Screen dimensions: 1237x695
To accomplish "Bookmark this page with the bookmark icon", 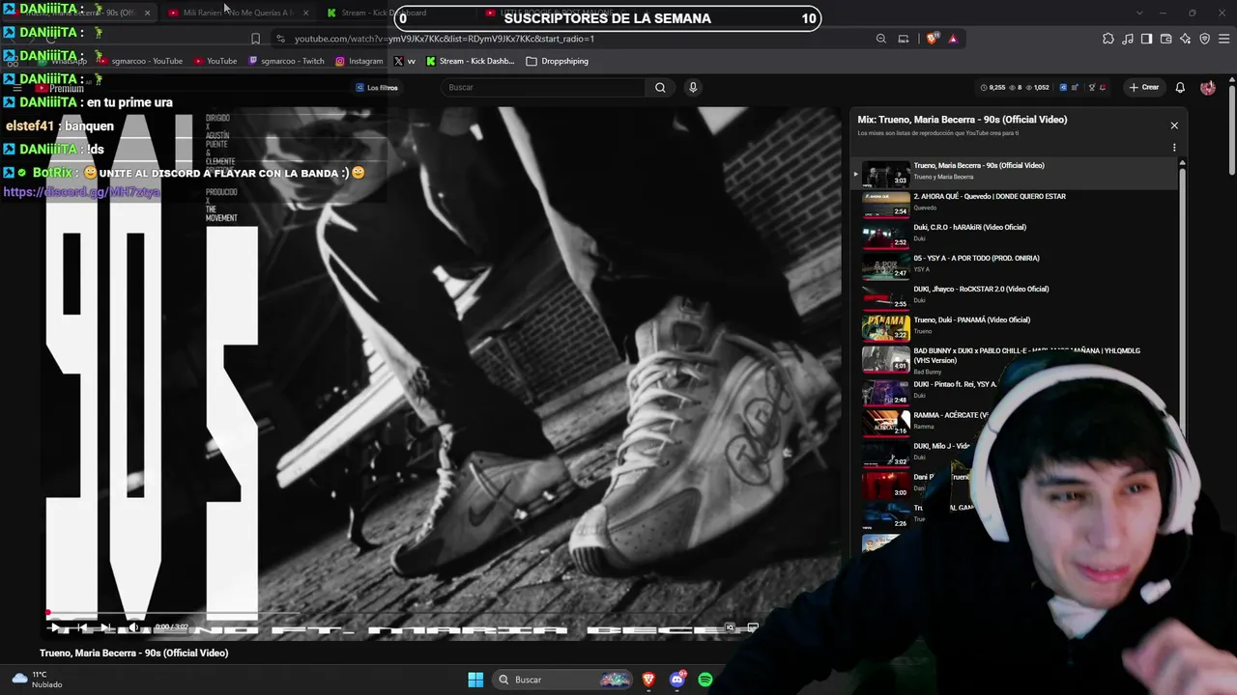I will click(x=255, y=39).
